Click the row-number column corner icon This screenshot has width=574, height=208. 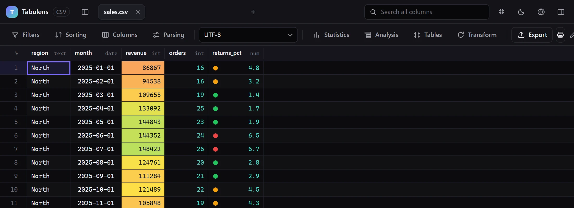[16, 53]
